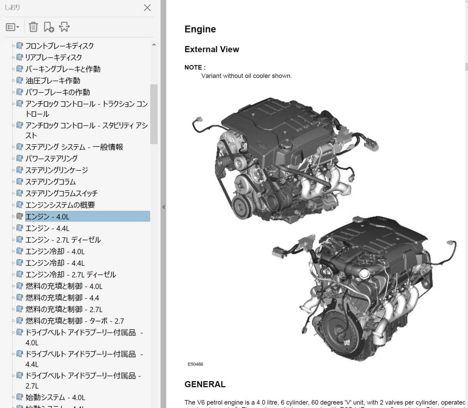Add a new bookmark icon
The image size is (468, 408).
[49, 27]
